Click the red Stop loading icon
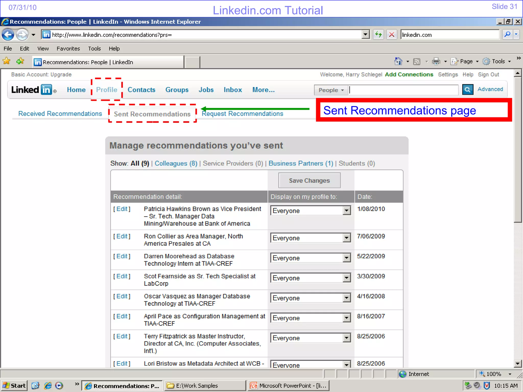523x392 pixels. [x=391, y=34]
